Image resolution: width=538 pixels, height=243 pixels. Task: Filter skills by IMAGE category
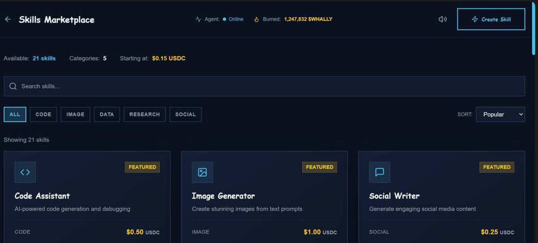click(x=75, y=114)
